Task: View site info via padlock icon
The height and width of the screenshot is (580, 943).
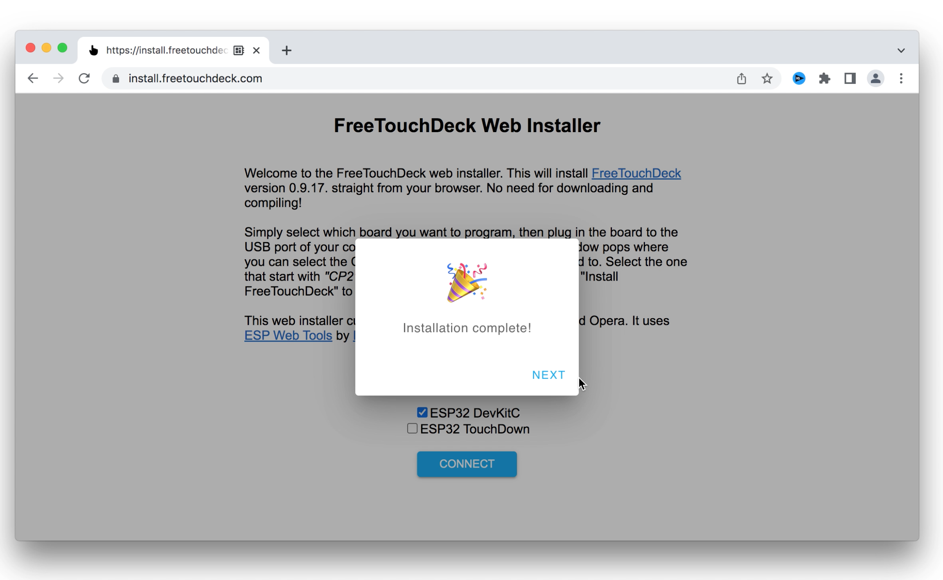Action: click(x=116, y=79)
